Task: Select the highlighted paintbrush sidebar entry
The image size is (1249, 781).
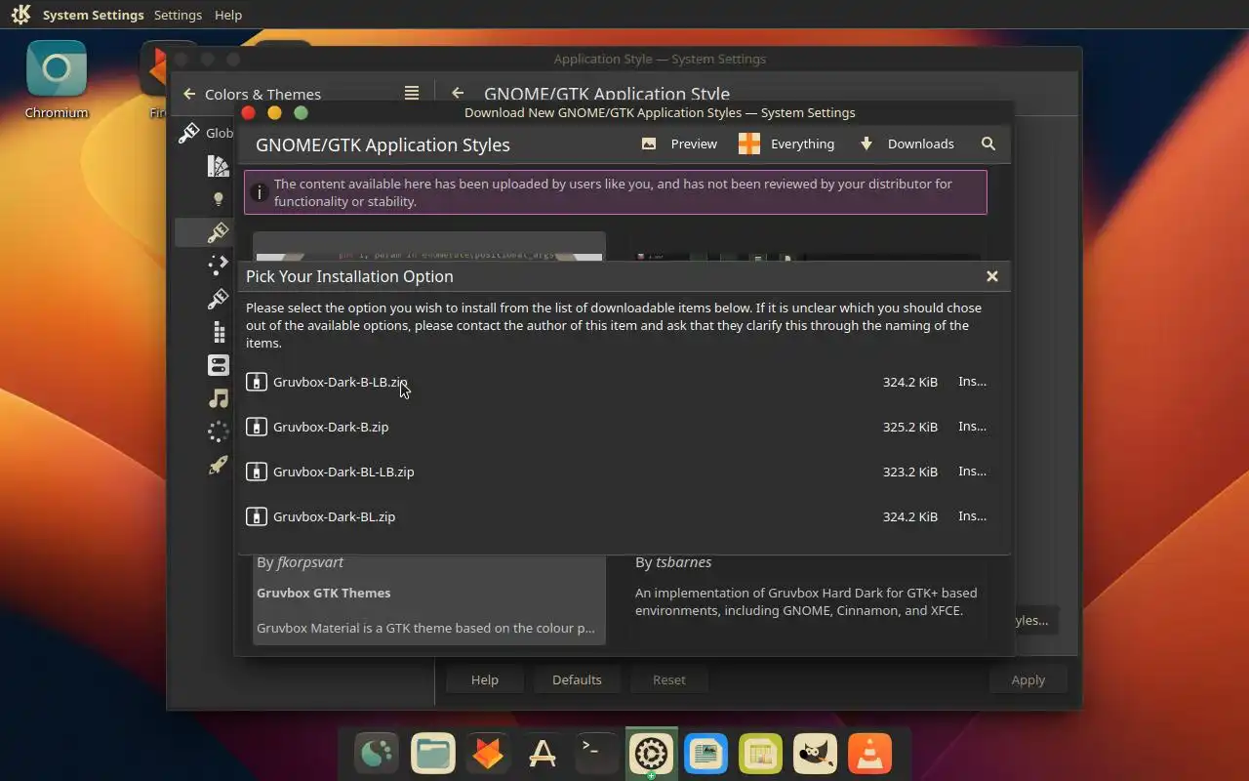Action: (219, 232)
